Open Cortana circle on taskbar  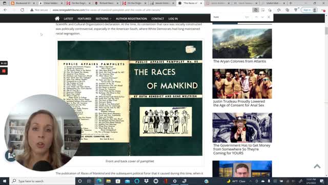pos(80,181)
